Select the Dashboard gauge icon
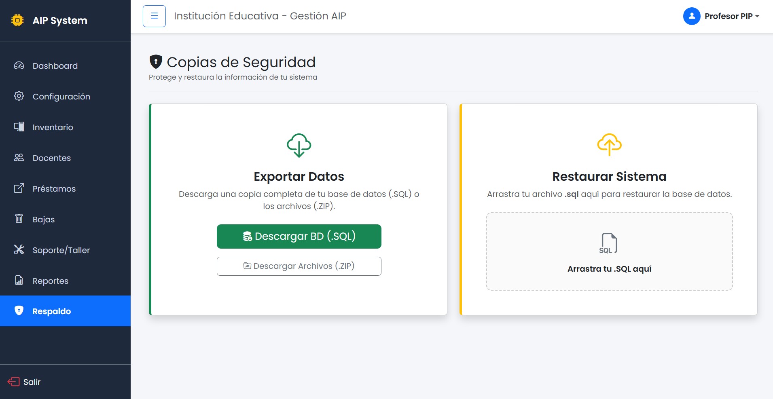Image resolution: width=773 pixels, height=399 pixels. [19, 65]
